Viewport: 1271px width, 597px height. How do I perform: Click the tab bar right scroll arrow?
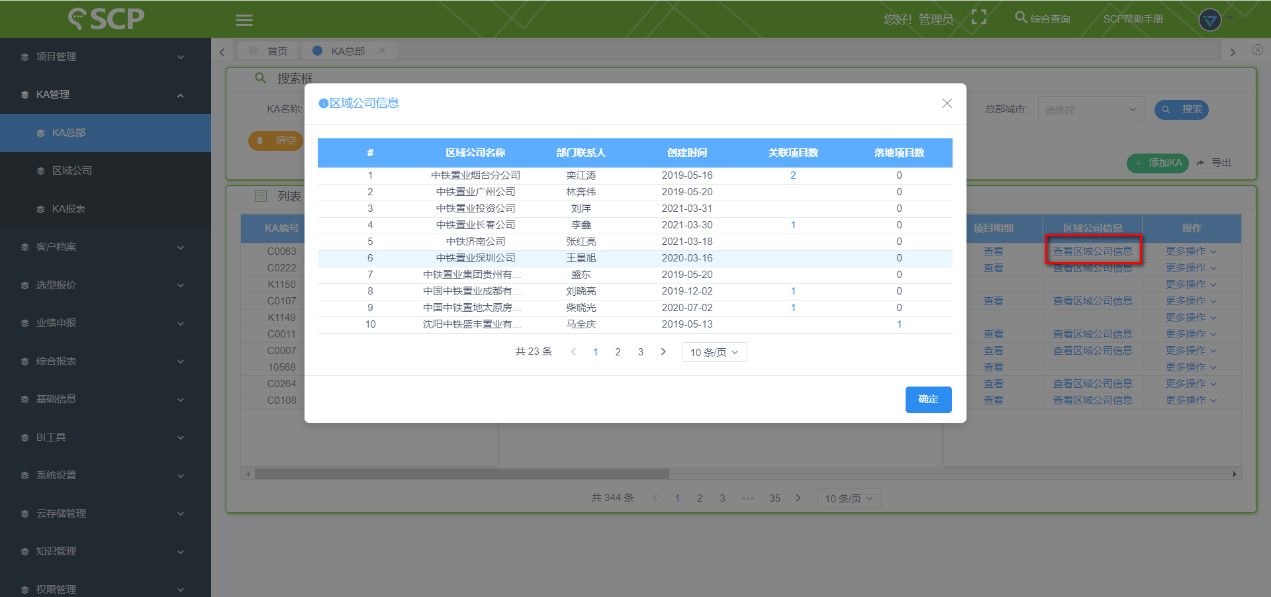point(1233,52)
